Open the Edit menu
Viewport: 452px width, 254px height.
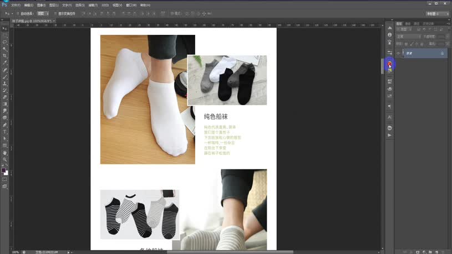(x=28, y=5)
